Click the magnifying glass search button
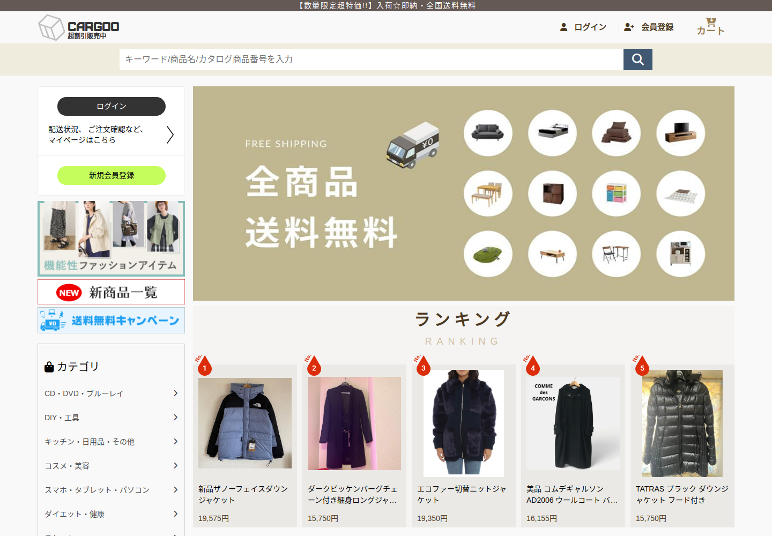The image size is (772, 536). (638, 59)
